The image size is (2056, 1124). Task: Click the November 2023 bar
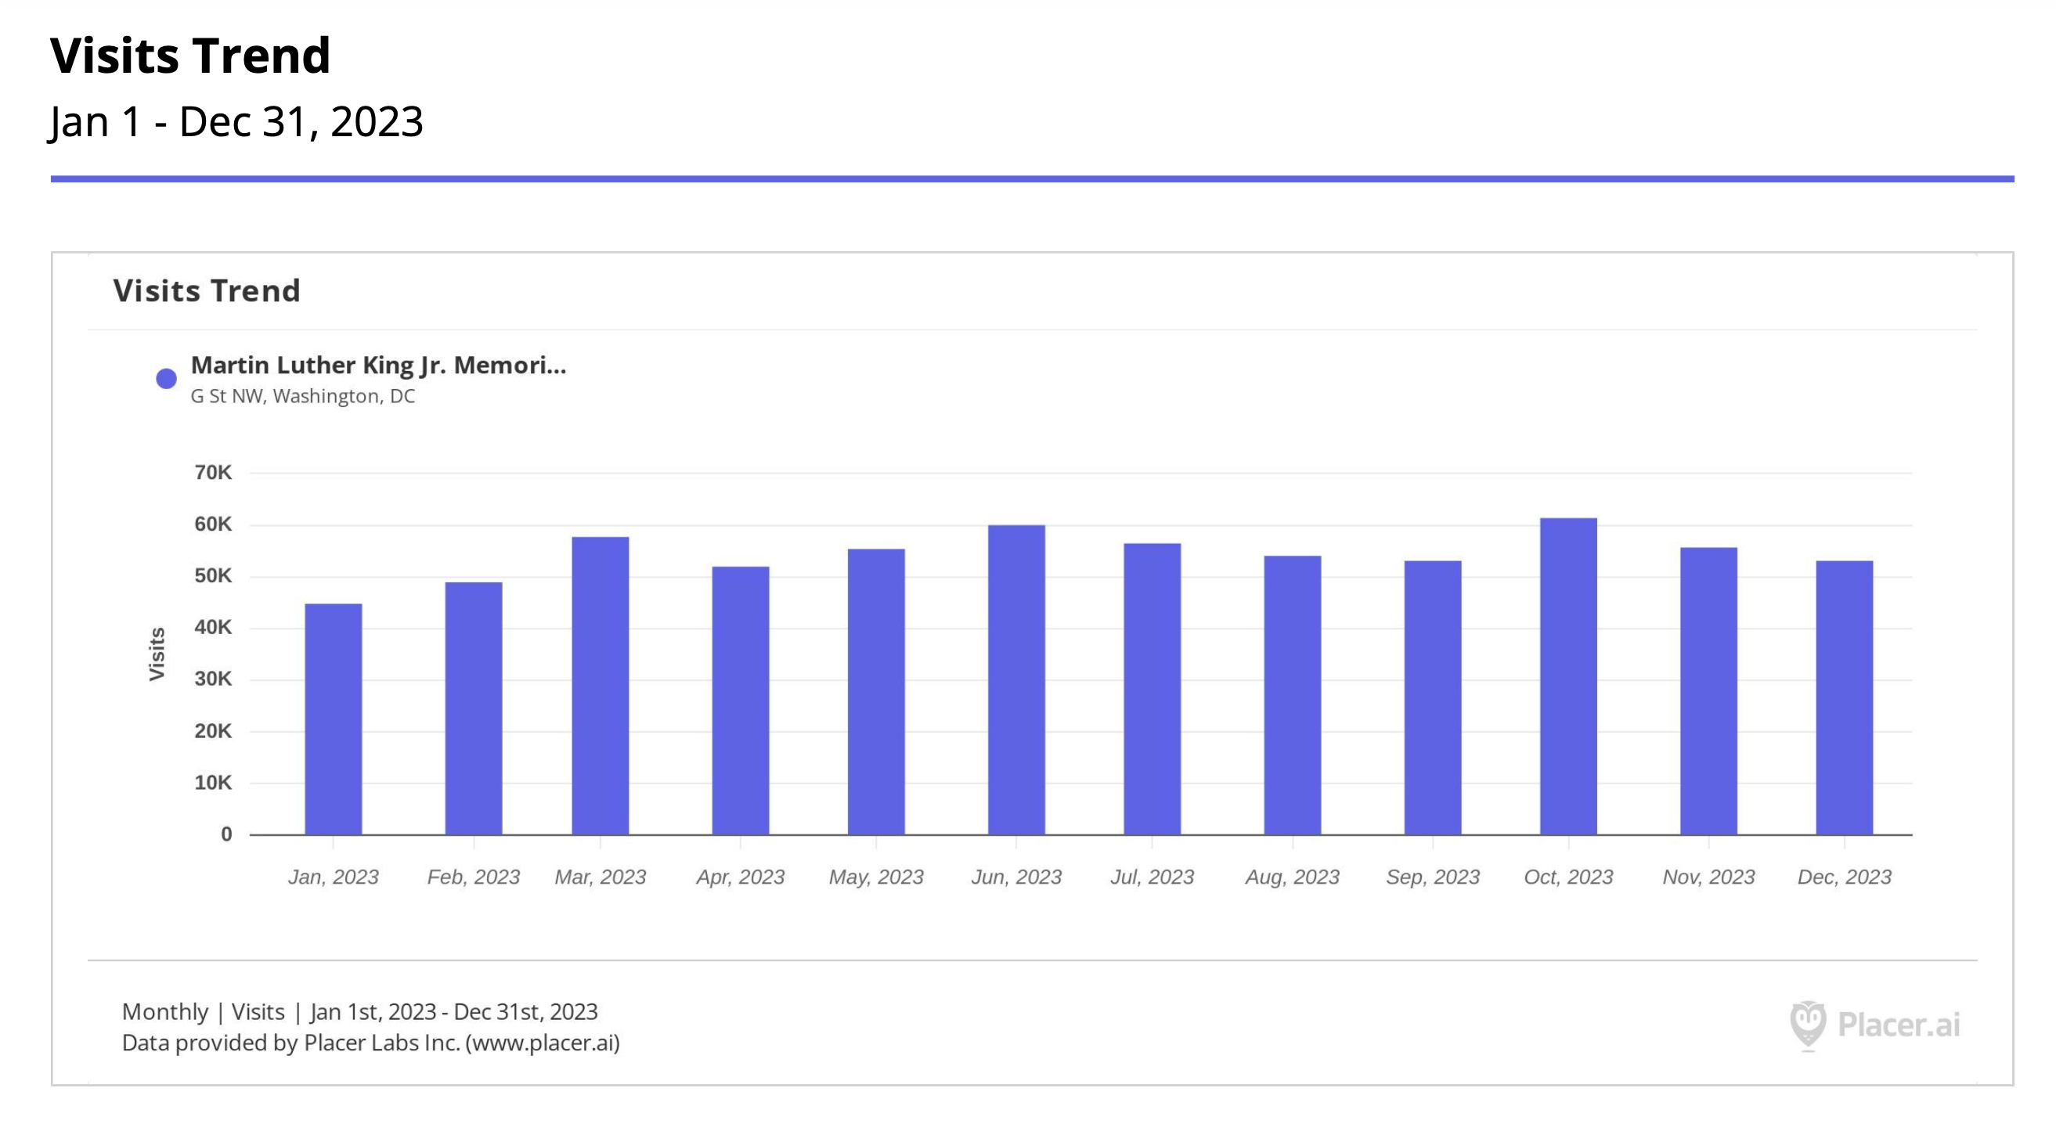click(1708, 691)
